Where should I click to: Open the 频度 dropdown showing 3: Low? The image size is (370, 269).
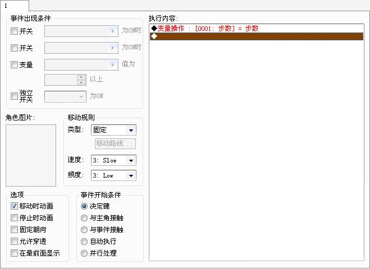pyautogui.click(x=113, y=175)
